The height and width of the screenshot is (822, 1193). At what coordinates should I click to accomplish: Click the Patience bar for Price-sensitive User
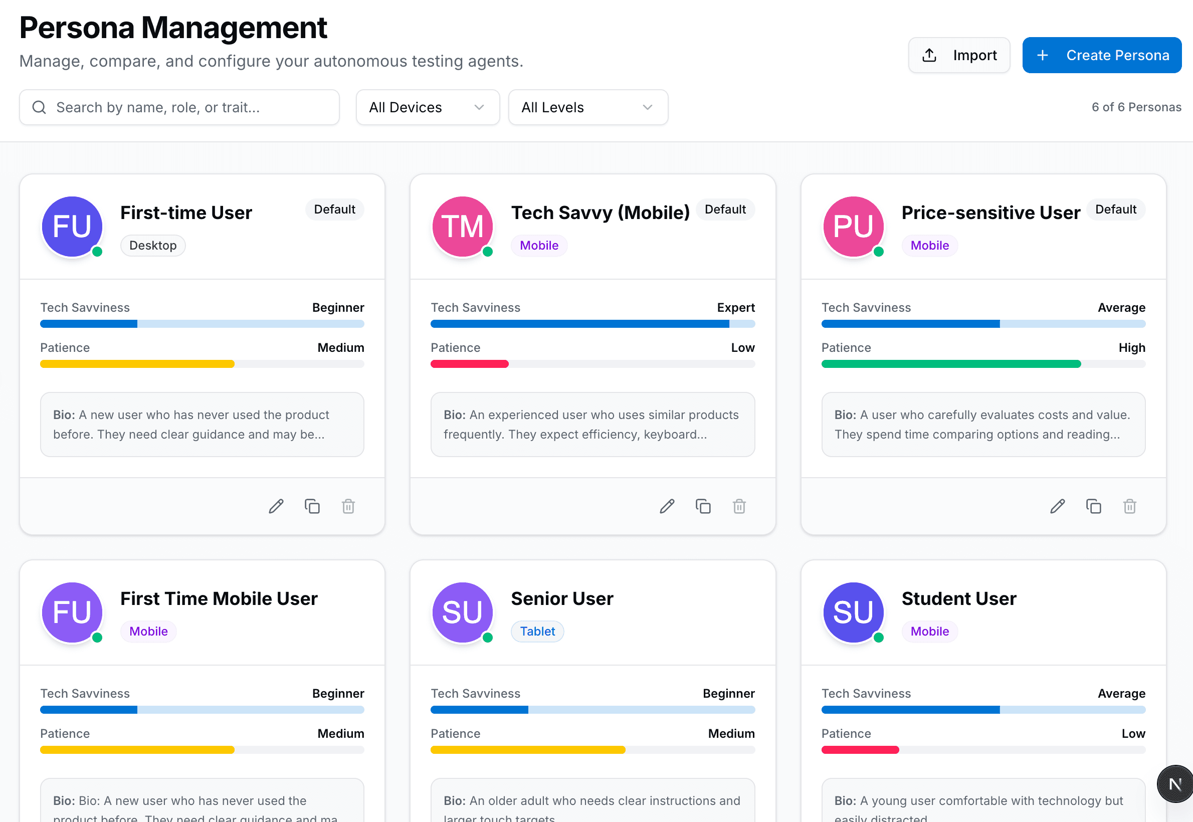(983, 364)
